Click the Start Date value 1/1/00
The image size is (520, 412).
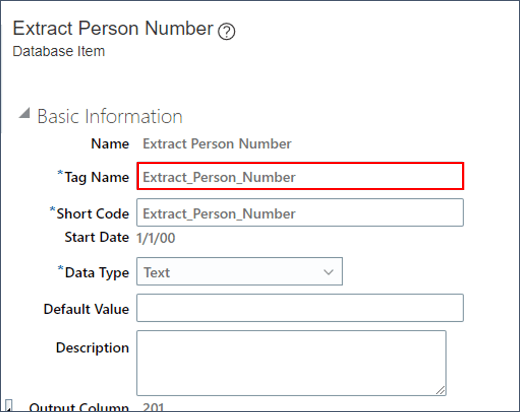tap(156, 238)
